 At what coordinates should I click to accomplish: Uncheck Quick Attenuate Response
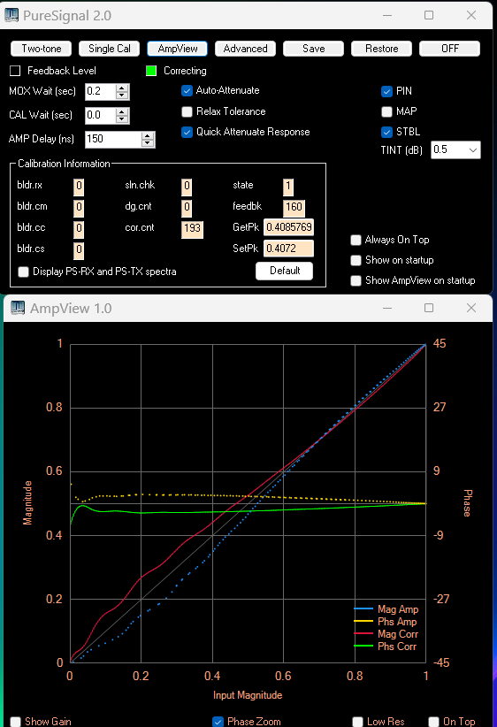(x=187, y=132)
